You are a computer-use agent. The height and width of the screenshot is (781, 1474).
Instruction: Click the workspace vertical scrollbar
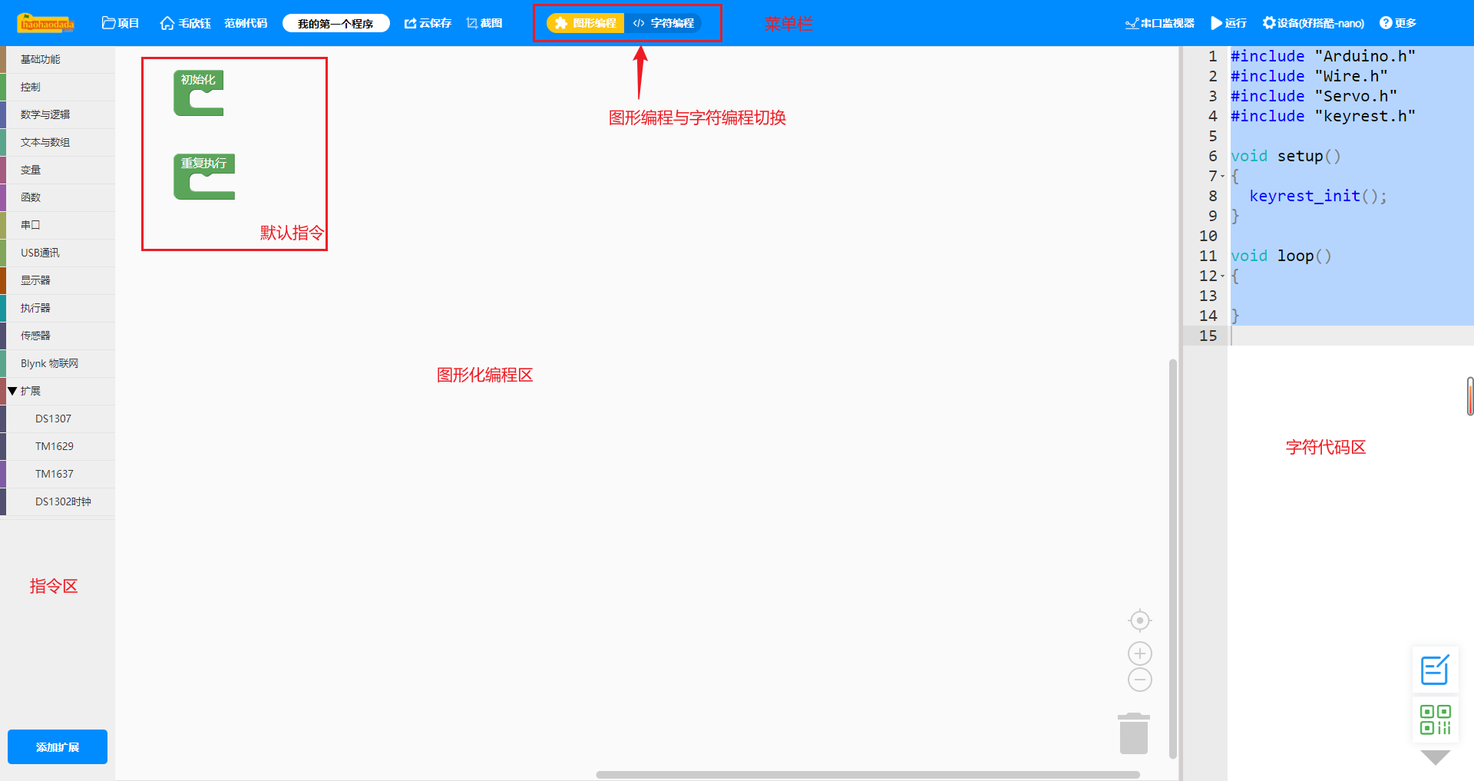[1172, 558]
